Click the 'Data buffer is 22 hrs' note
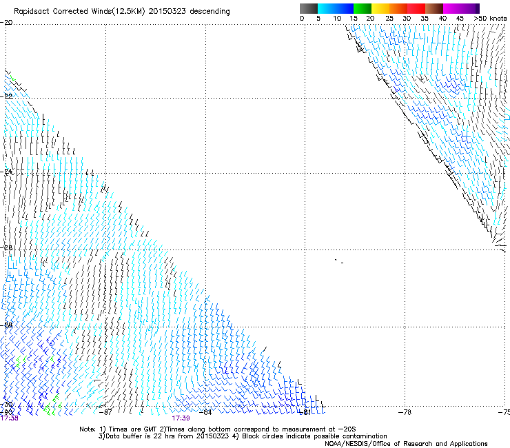 (x=163, y=436)
